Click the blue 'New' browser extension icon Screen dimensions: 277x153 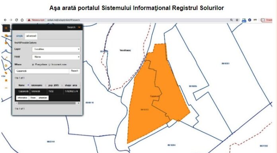point(244,20)
